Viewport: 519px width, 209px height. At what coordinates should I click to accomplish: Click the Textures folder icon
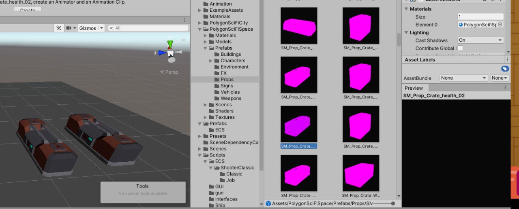[211, 117]
